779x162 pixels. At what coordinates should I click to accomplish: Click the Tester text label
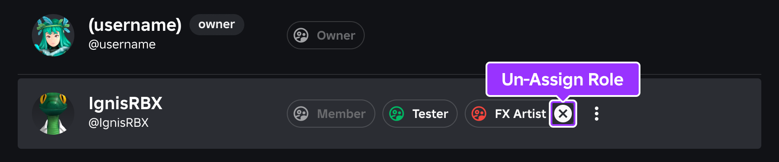tap(430, 114)
